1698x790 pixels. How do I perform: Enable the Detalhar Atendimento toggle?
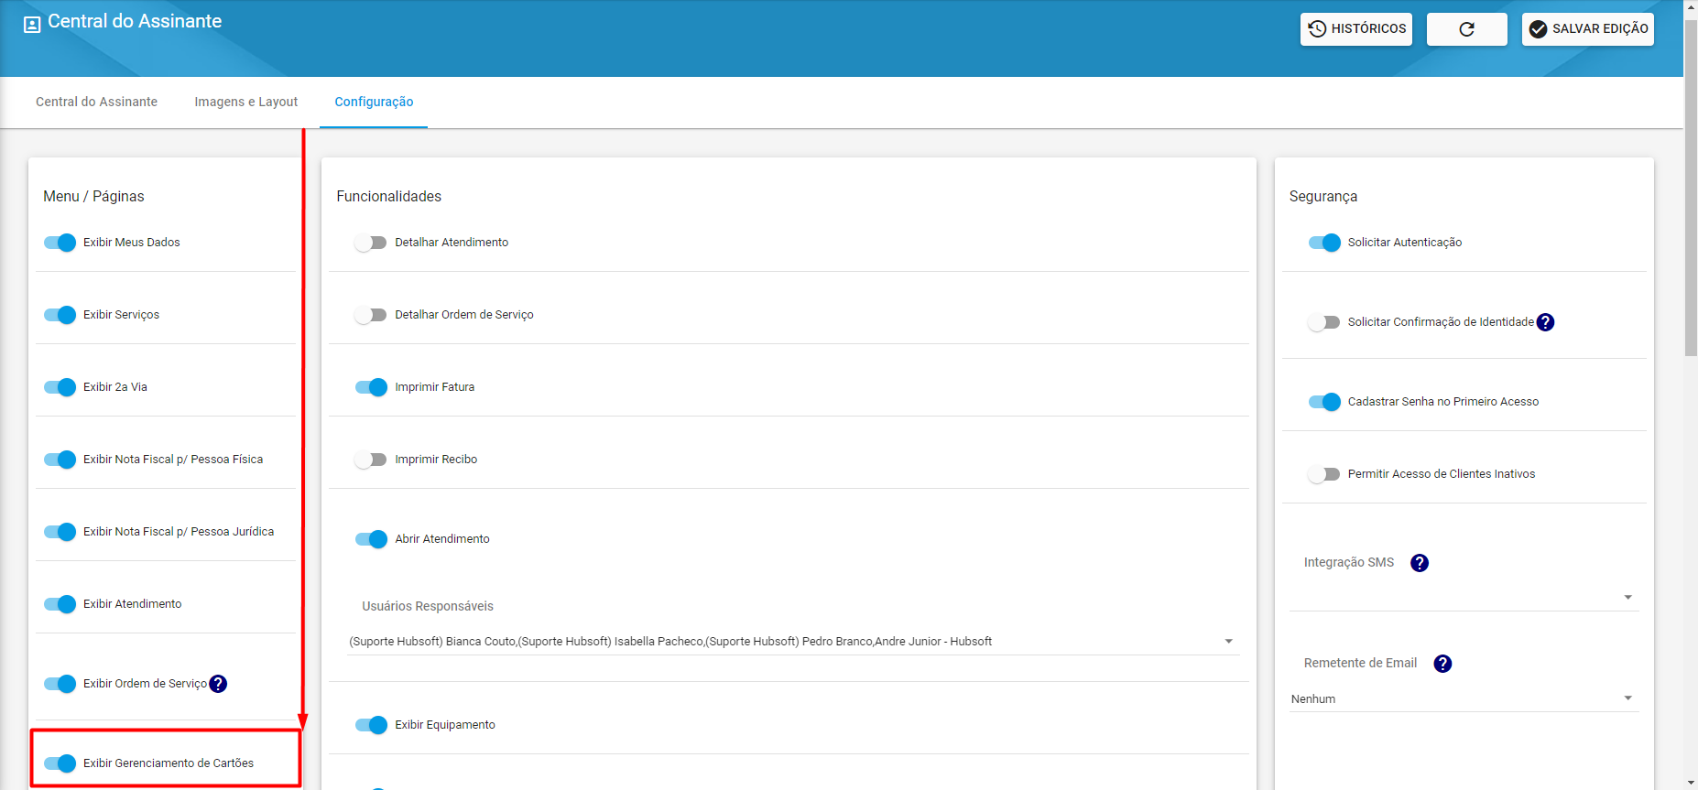pyautogui.click(x=371, y=243)
